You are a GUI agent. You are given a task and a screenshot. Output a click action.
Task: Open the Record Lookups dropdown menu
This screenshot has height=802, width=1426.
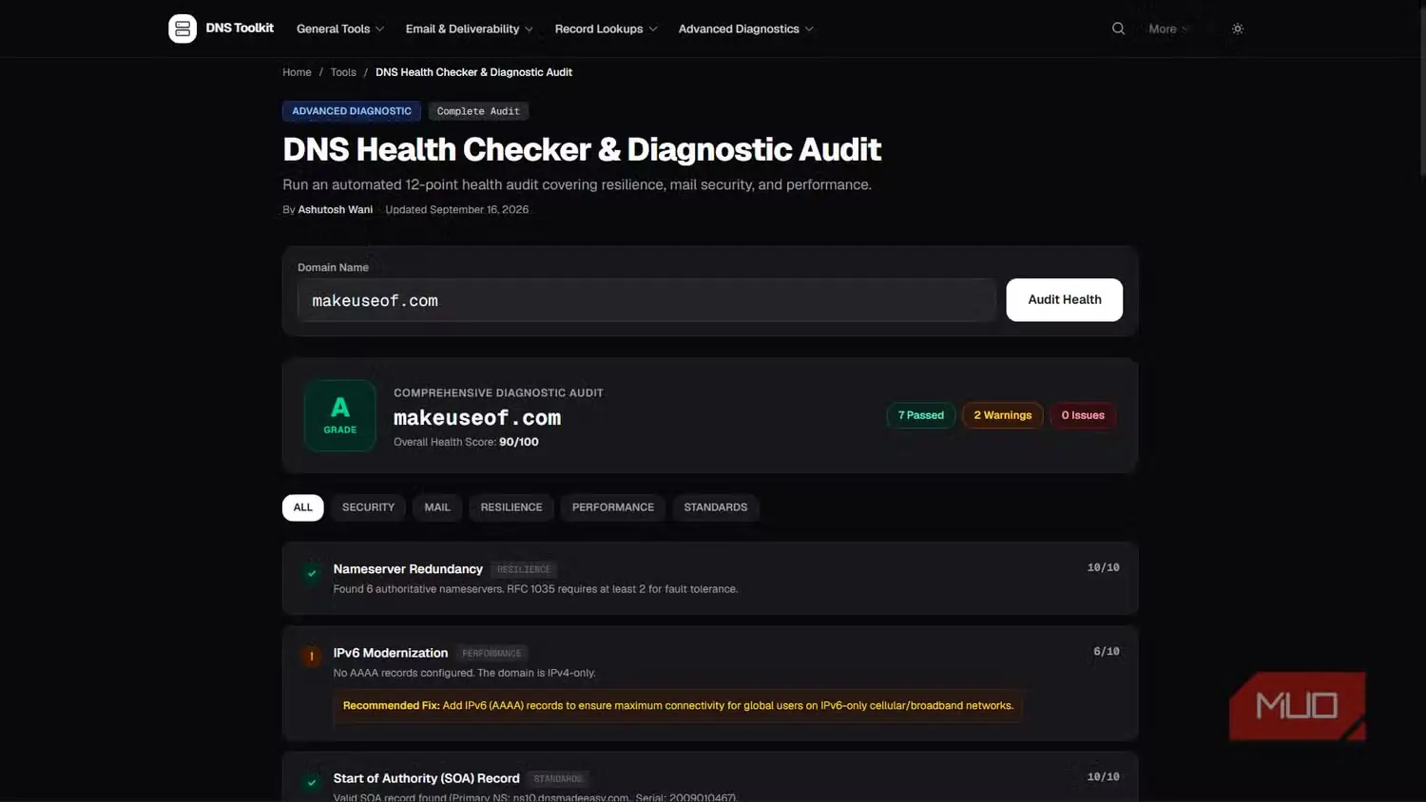[607, 29]
